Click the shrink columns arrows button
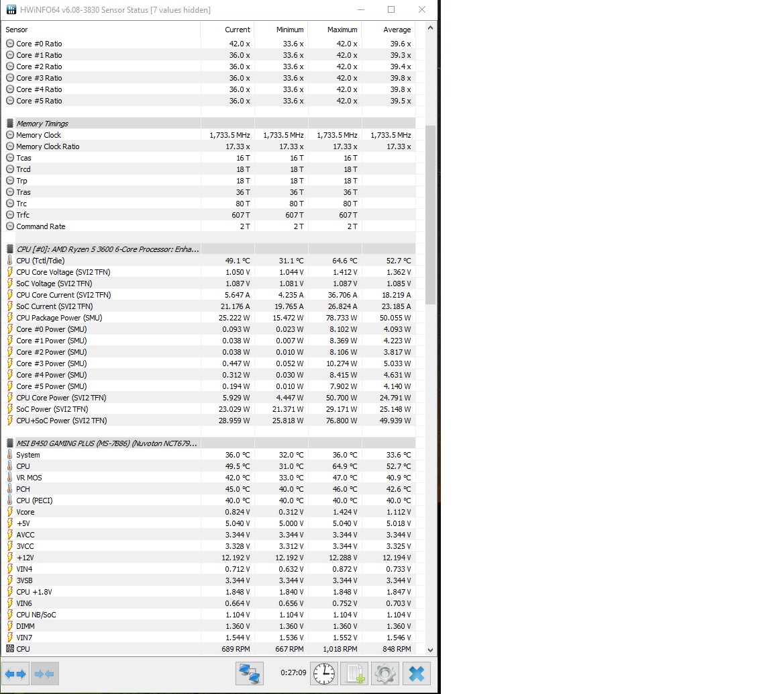Image resolution: width=773 pixels, height=694 pixels. [44, 673]
